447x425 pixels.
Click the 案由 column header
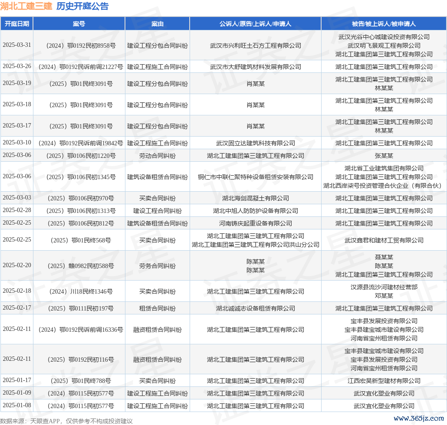tap(158, 24)
